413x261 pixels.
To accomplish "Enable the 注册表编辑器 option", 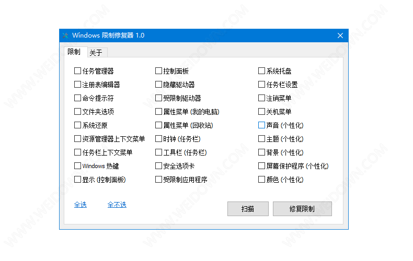I will point(77,85).
